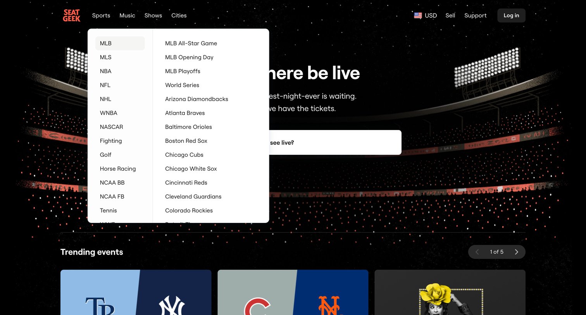Open the Cubs vs Mets event card
586x315 pixels.
[293, 293]
